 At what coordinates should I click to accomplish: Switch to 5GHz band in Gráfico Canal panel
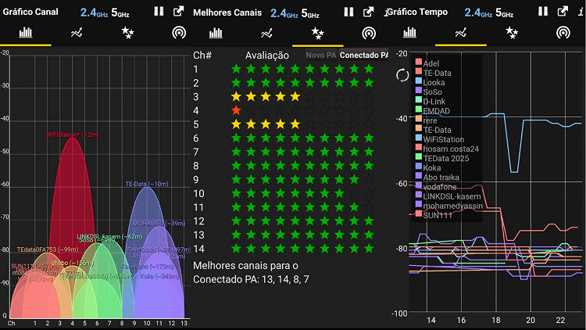point(119,13)
